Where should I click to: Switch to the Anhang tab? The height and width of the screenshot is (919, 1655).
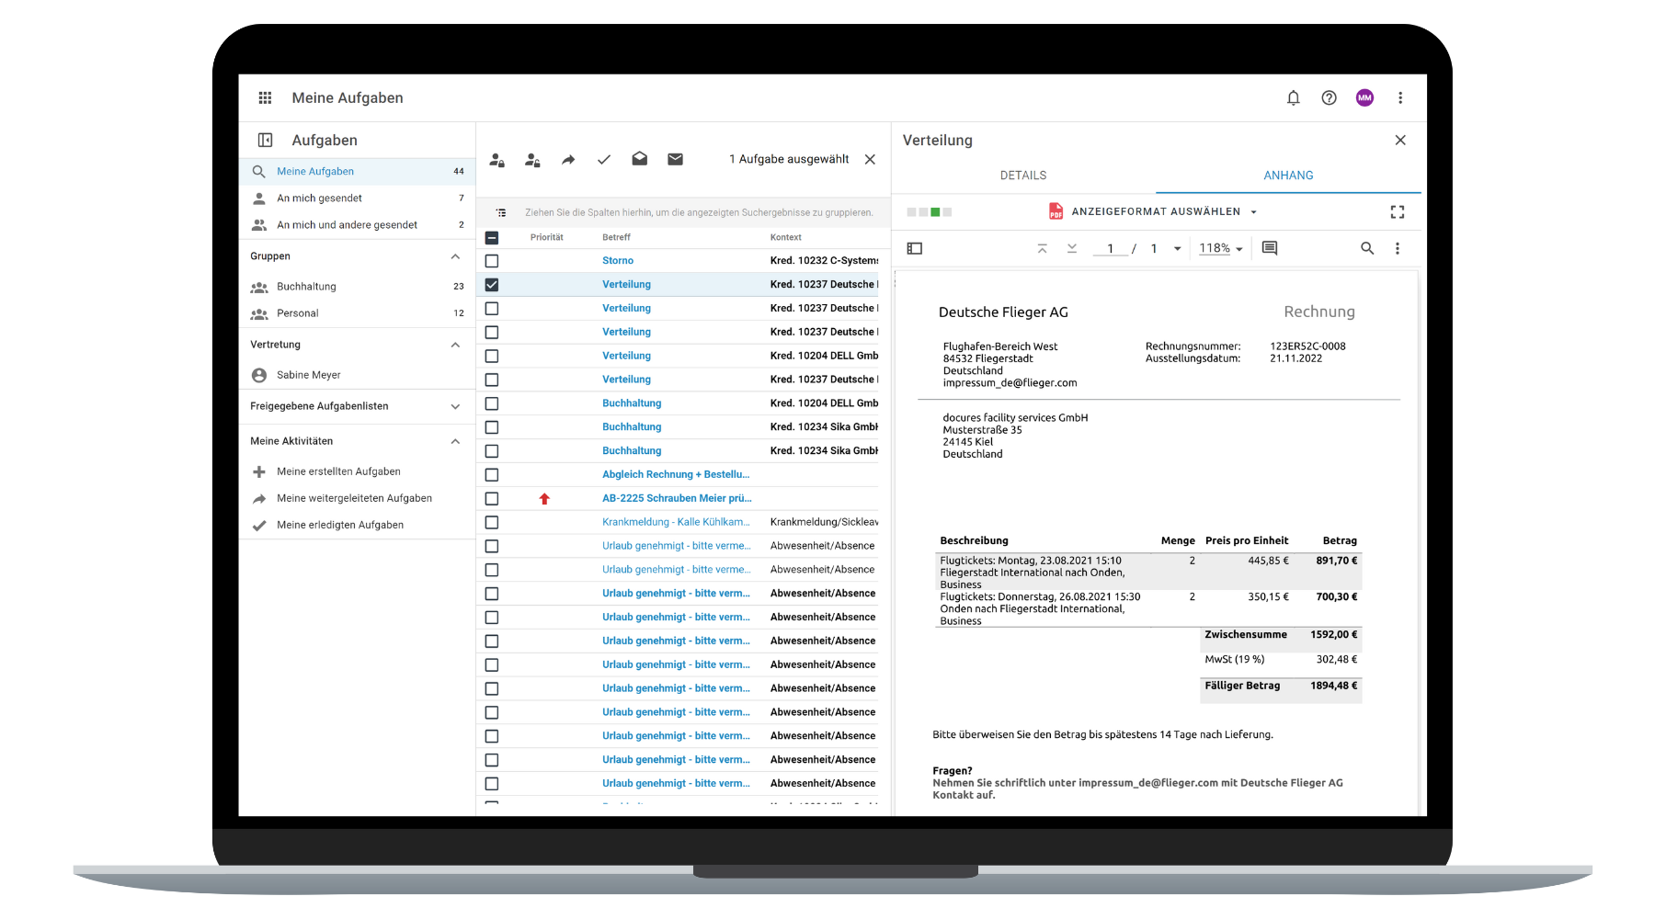point(1287,175)
